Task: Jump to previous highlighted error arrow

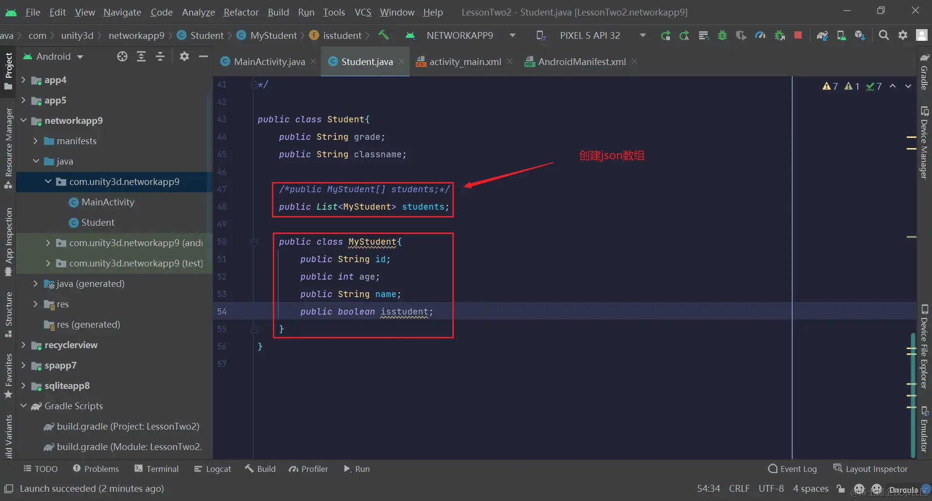Action: 893,86
